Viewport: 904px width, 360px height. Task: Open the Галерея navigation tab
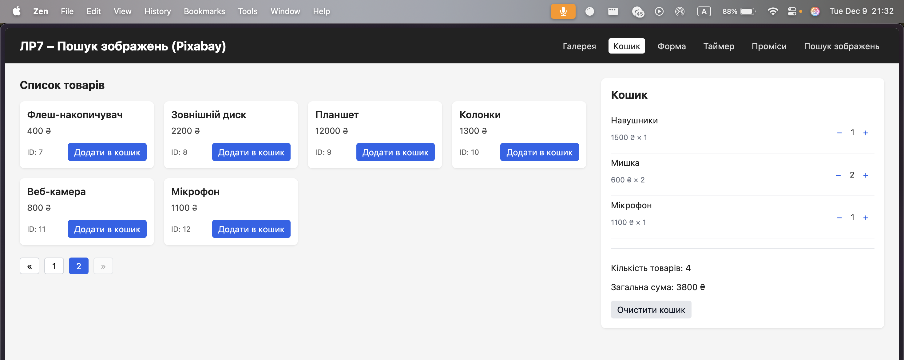click(x=579, y=46)
